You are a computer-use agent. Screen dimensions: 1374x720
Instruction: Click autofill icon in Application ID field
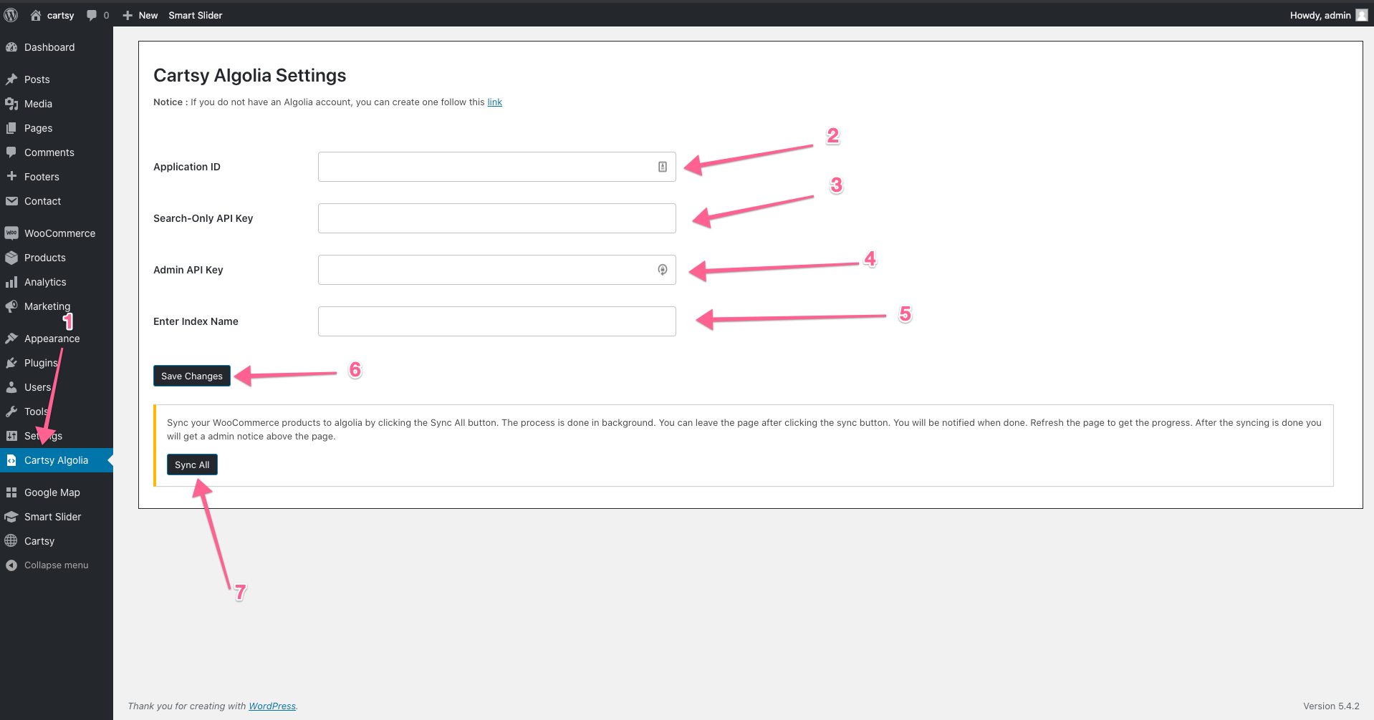[663, 167]
